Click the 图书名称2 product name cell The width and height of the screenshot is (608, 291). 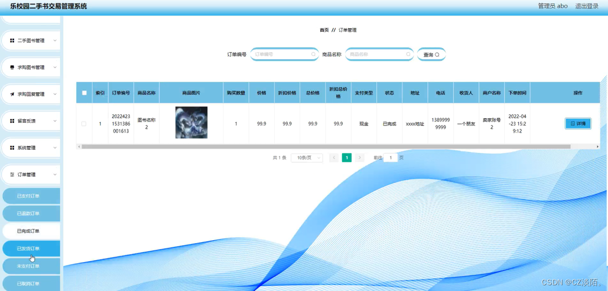click(x=147, y=123)
